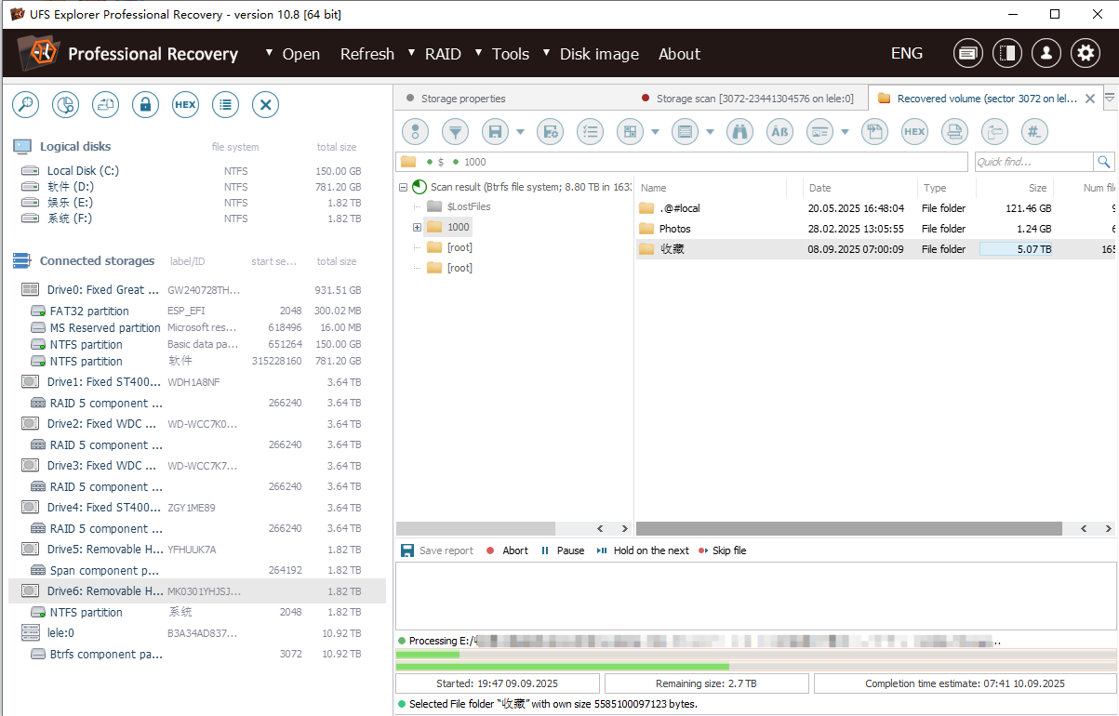Open the HEX viewer in the file toolbar
This screenshot has width=1119, height=716.
pos(914,132)
